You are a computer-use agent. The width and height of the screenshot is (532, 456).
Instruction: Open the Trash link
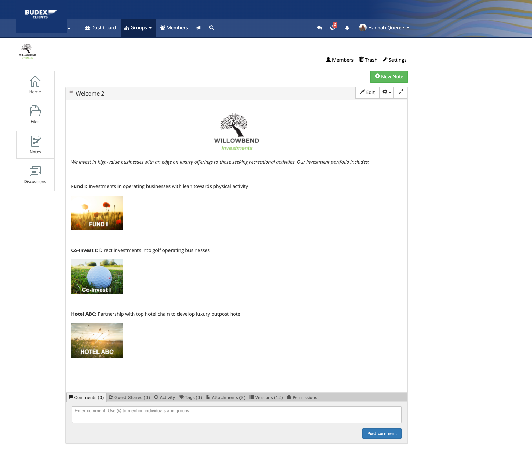tap(368, 60)
